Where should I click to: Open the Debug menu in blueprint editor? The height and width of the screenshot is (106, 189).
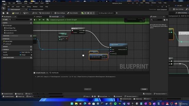29,6
